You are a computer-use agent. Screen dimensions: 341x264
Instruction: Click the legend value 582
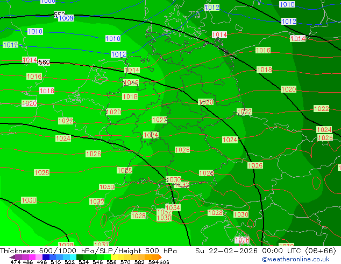coord(139,262)
